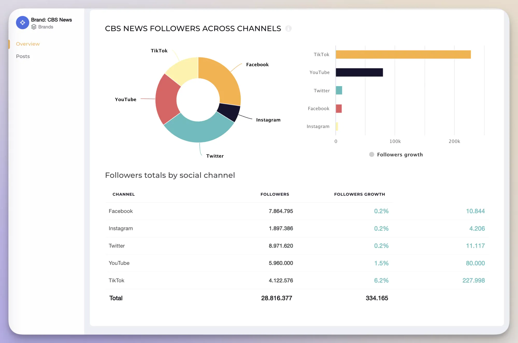Click the 200k axis label
Viewport: 518px width, 343px height.
tap(454, 141)
